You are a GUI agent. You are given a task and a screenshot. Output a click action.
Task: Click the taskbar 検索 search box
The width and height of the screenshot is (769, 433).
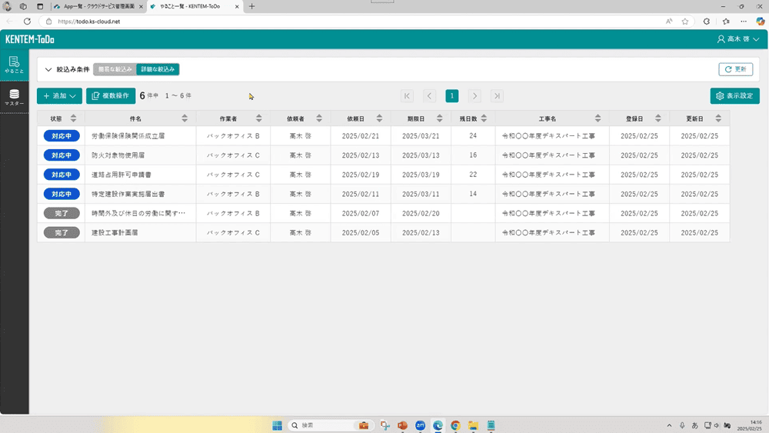click(x=331, y=425)
